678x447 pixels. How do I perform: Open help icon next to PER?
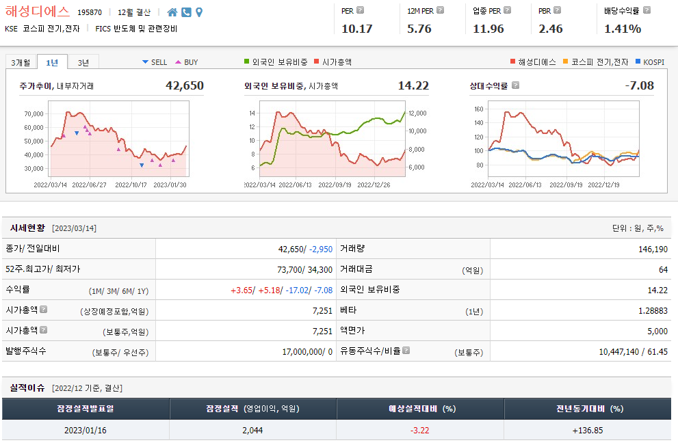pyautogui.click(x=360, y=10)
